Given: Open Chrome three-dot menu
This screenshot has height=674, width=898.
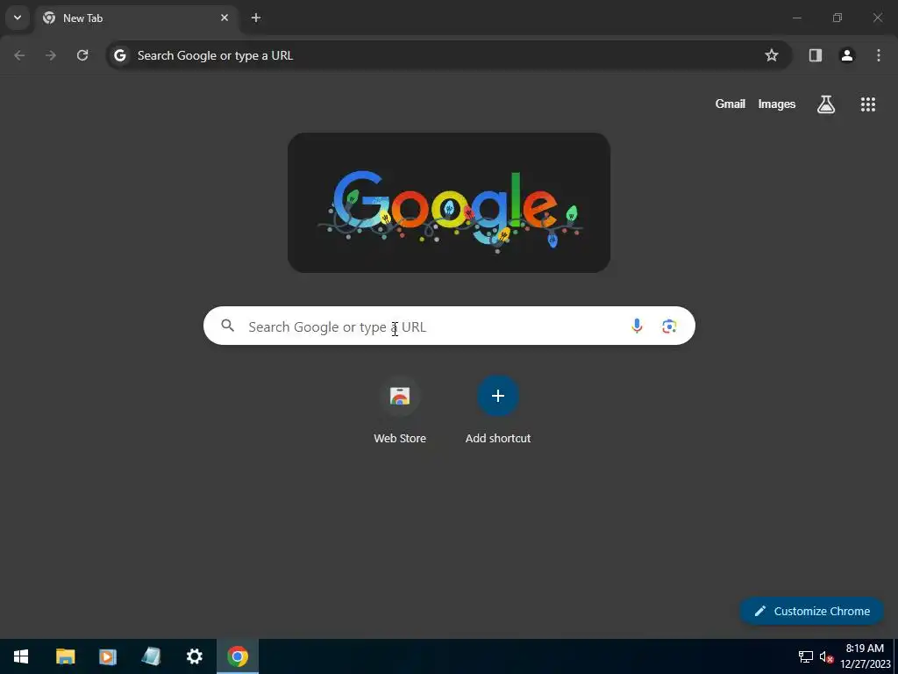Looking at the screenshot, I should pyautogui.click(x=879, y=55).
